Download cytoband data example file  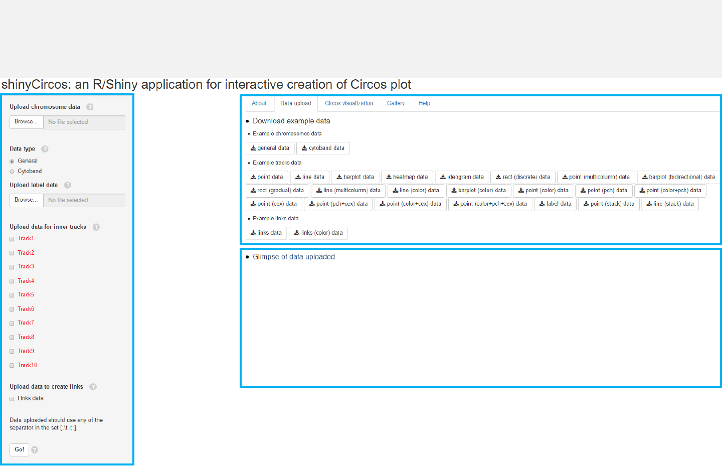[323, 148]
